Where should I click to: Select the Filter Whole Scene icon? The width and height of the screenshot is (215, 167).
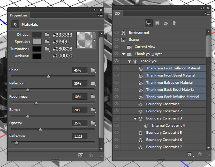pyautogui.click(x=148, y=23)
